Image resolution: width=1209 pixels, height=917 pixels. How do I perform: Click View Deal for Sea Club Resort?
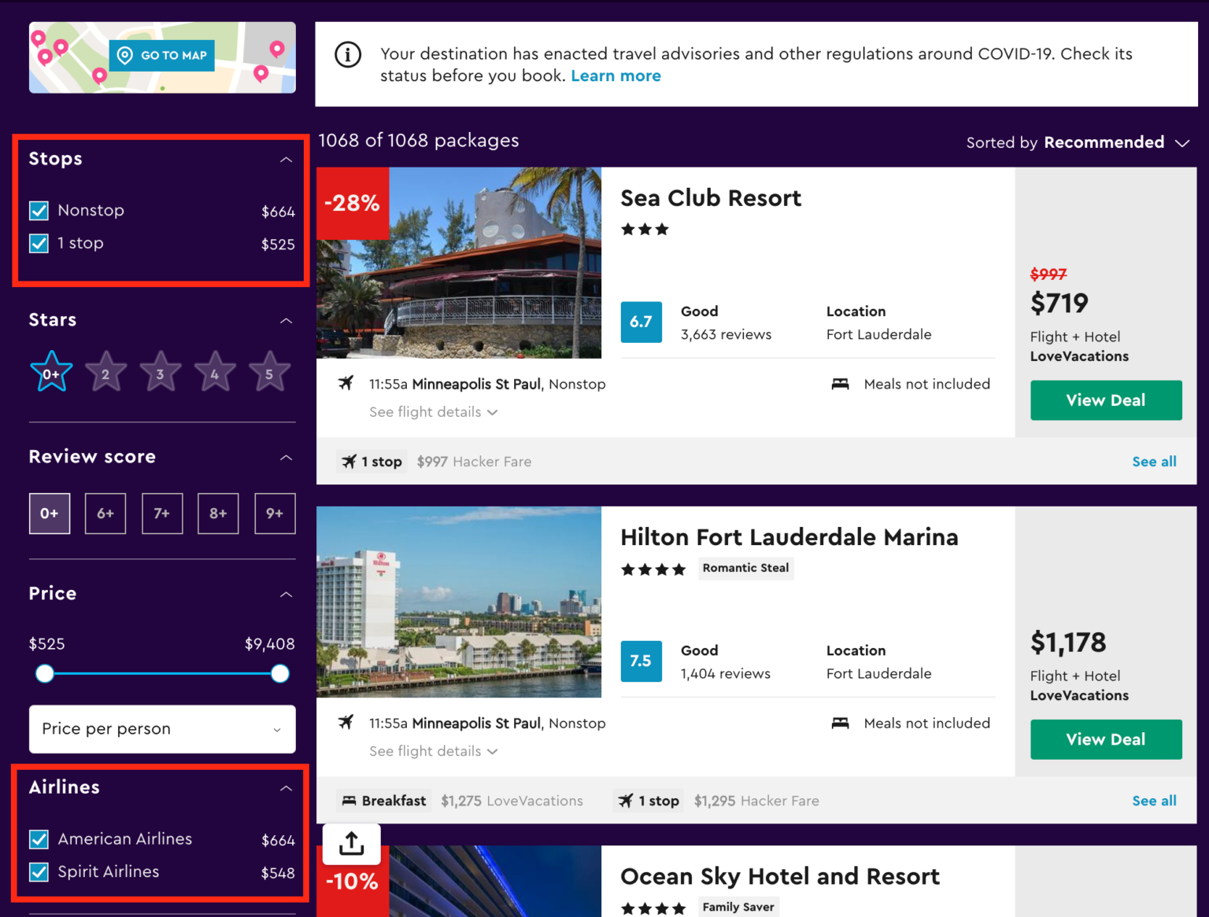1105,400
